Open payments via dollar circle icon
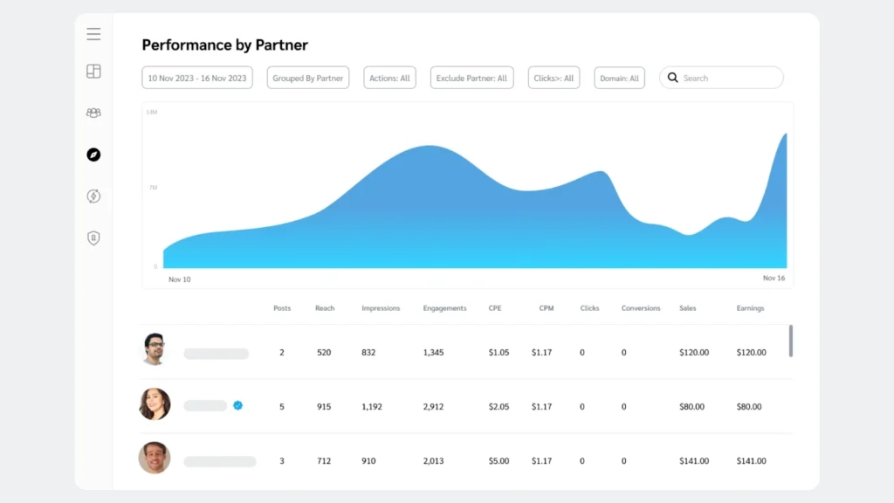This screenshot has height=503, width=894. click(93, 196)
